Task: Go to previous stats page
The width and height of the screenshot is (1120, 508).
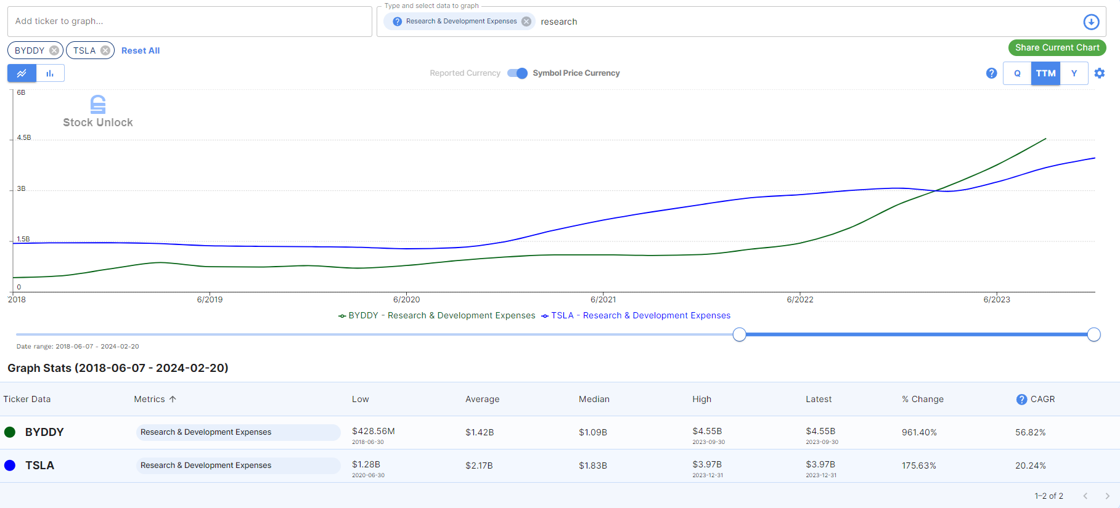Action: [1085, 496]
